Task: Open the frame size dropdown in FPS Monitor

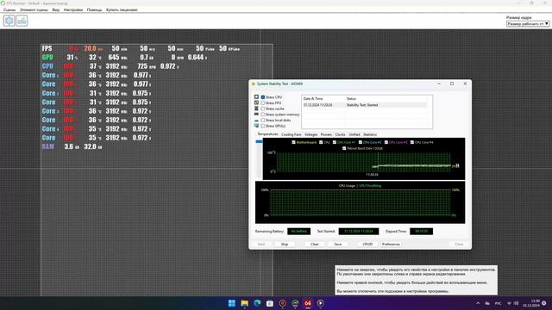Action: click(528, 24)
